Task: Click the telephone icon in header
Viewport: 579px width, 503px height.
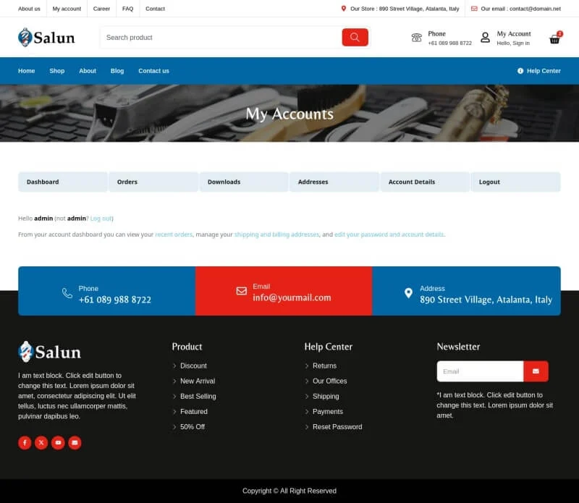Action: pos(417,38)
